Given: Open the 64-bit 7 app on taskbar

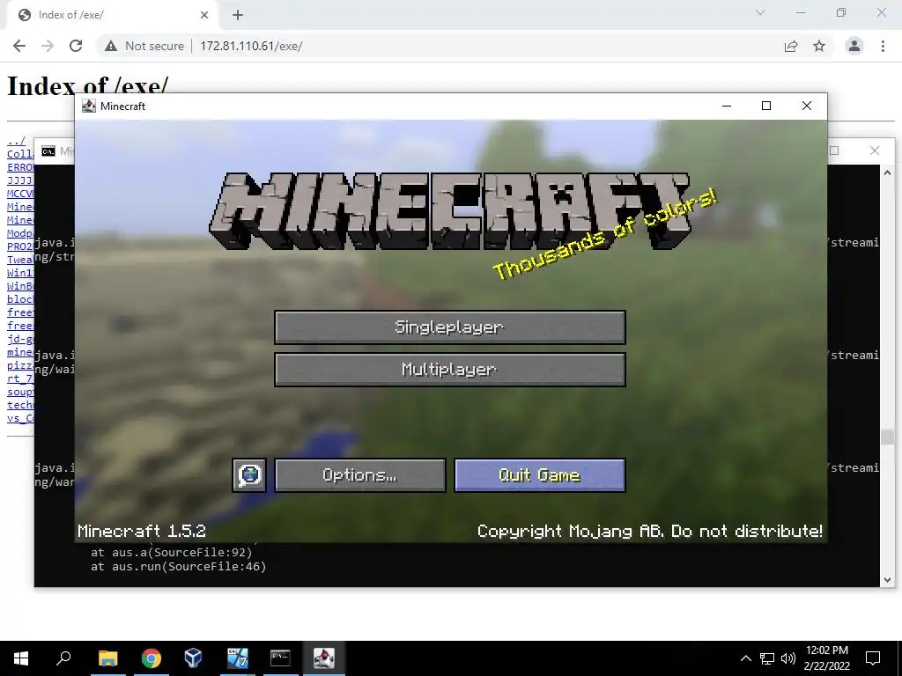Looking at the screenshot, I should (x=237, y=658).
